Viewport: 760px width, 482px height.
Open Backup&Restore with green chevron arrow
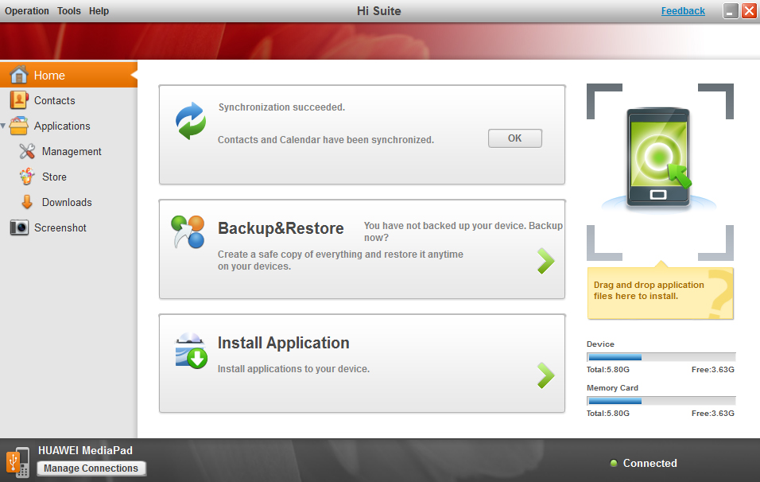coord(545,261)
